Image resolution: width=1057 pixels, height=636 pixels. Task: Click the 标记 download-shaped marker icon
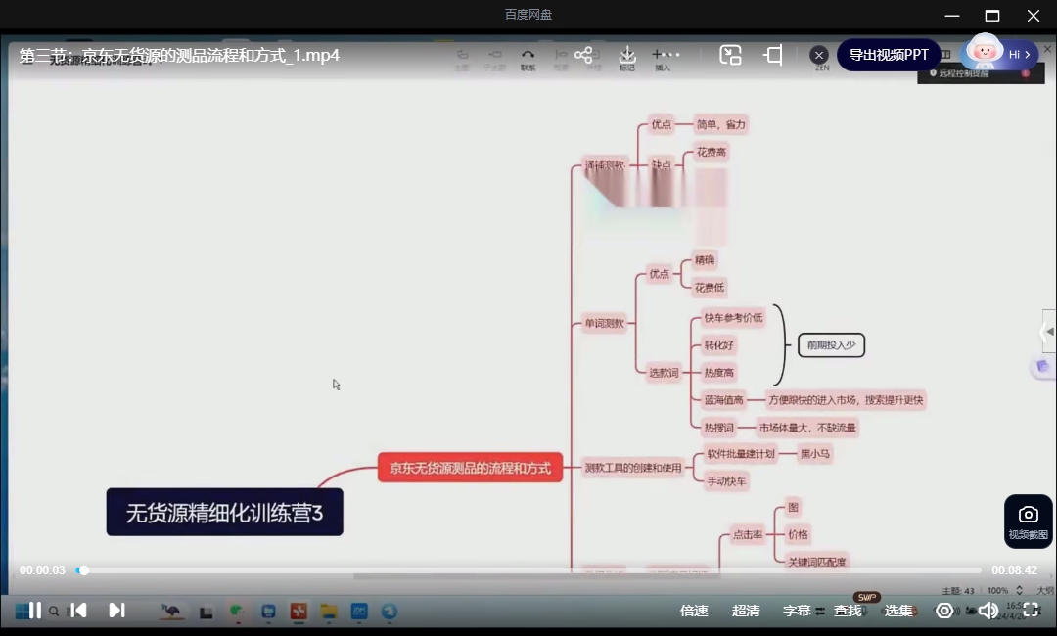pyautogui.click(x=627, y=59)
